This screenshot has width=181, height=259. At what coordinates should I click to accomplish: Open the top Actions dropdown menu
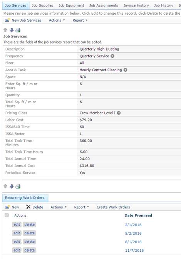tap(57, 20)
